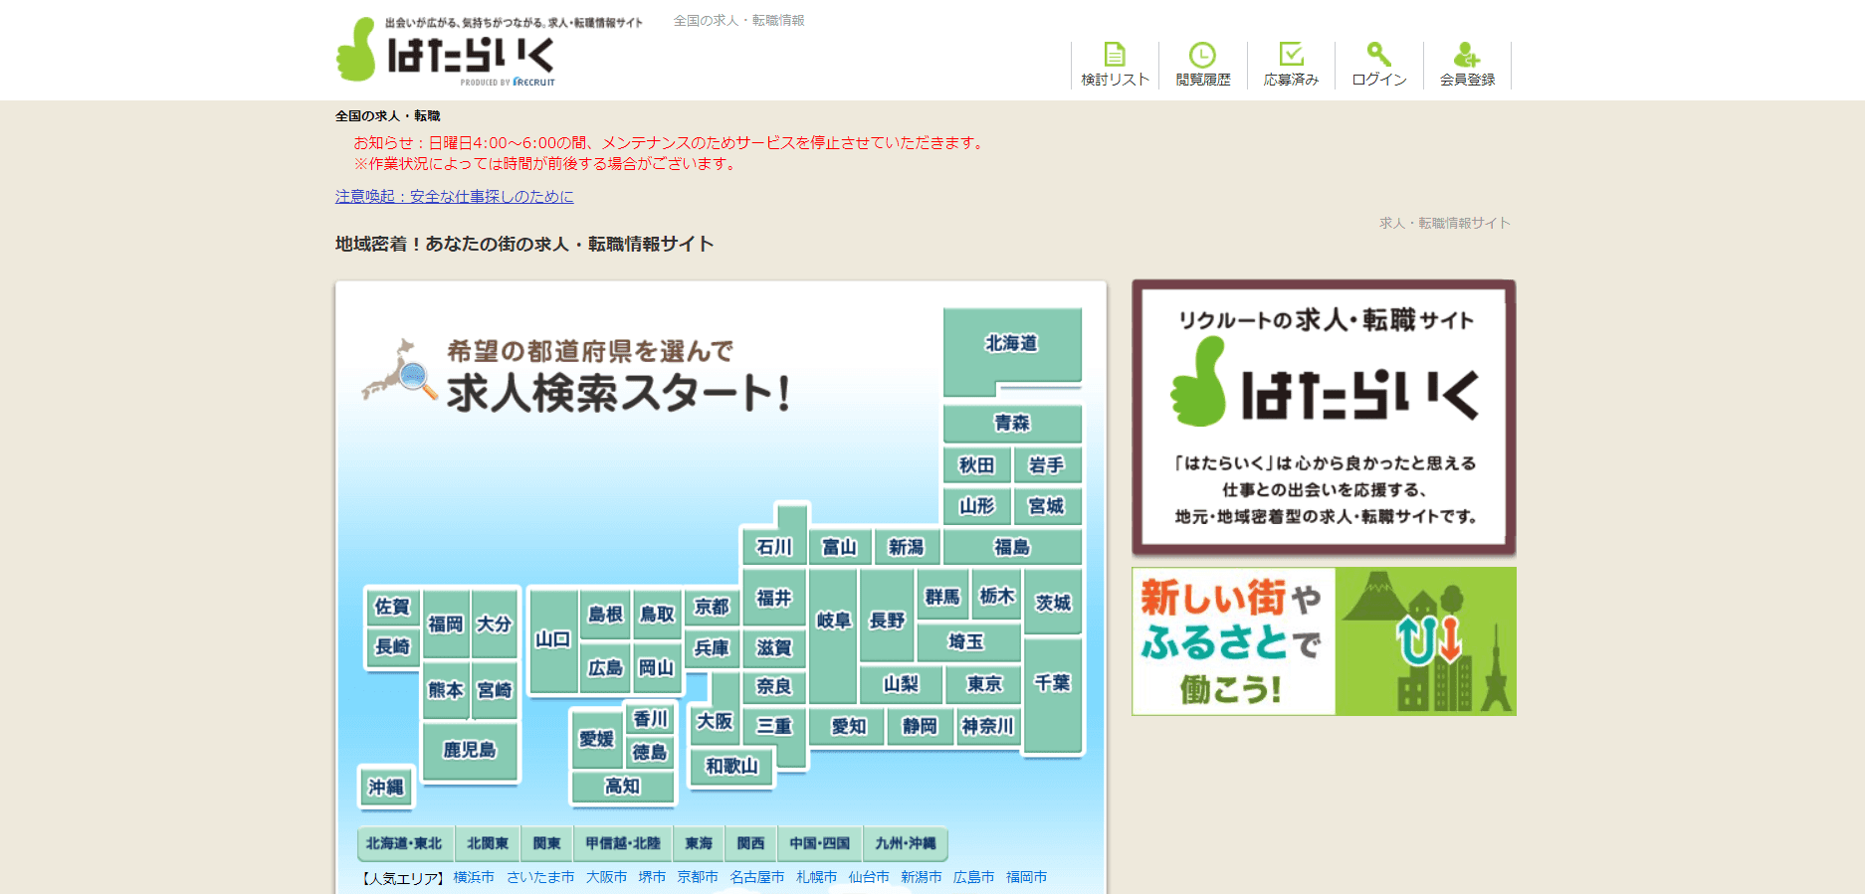Image resolution: width=1865 pixels, height=894 pixels.
Task: Switch to the 北海道・東北 region tab
Action: [404, 843]
